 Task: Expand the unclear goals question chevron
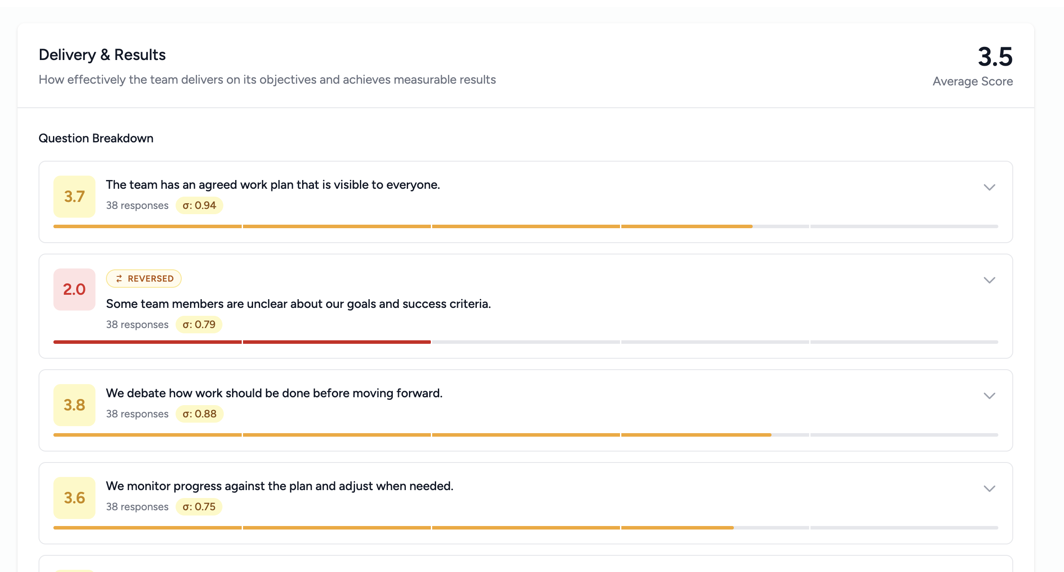989,280
